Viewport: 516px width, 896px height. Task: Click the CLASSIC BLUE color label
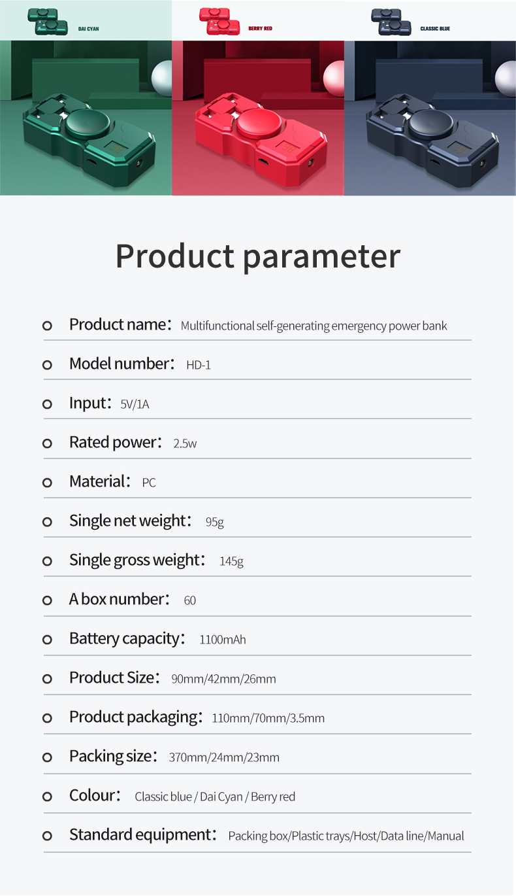point(435,29)
